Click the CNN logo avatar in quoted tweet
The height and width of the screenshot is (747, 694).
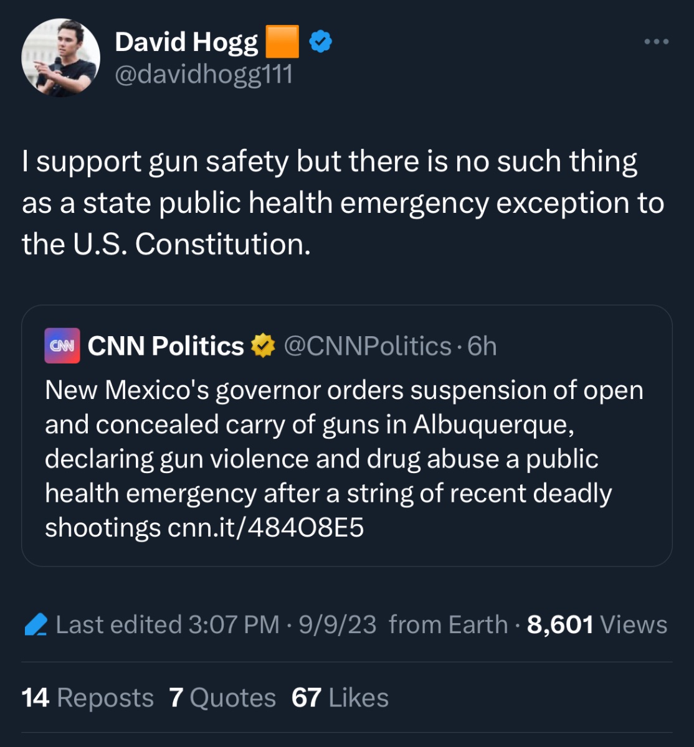(62, 345)
